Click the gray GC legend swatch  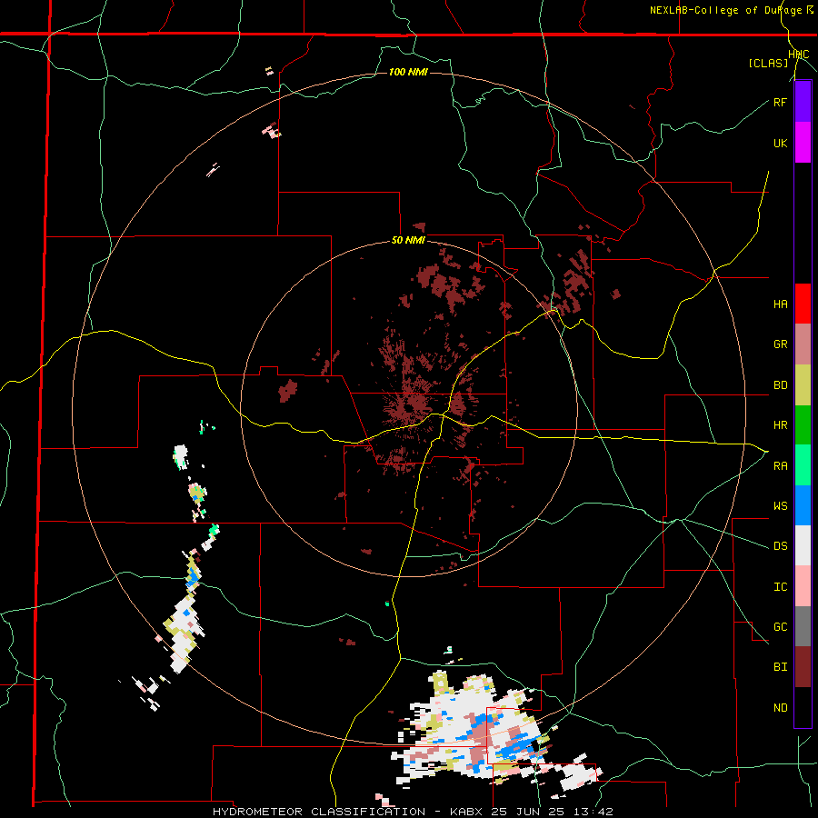(x=803, y=626)
